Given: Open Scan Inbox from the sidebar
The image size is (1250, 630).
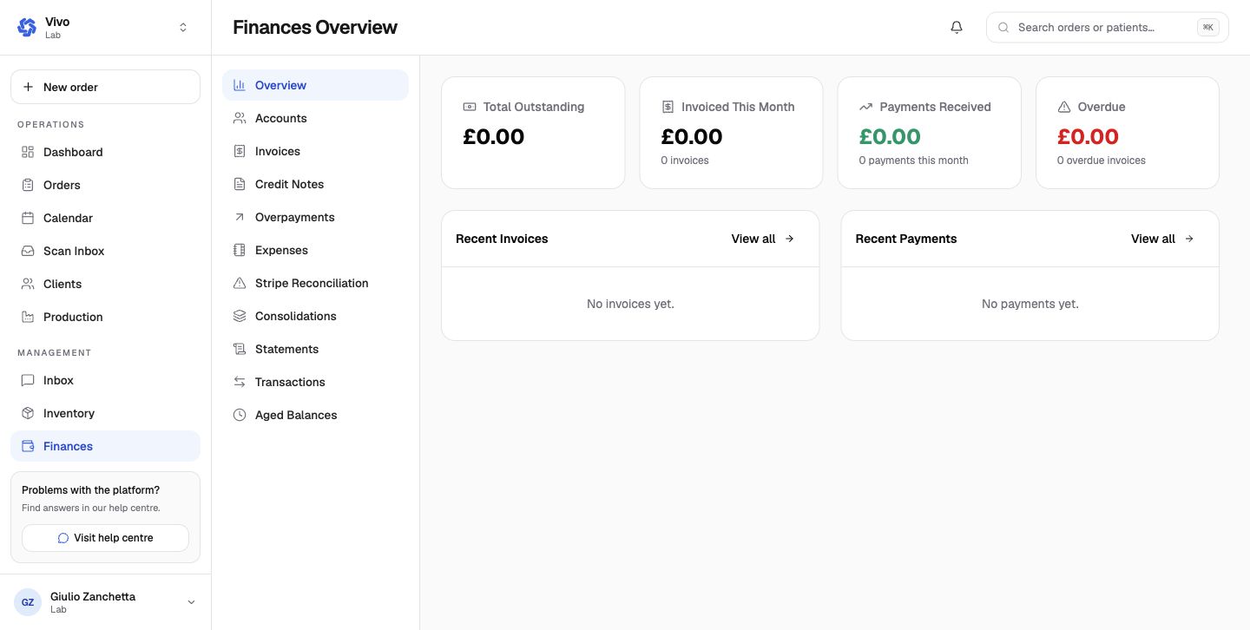Looking at the screenshot, I should click(x=105, y=251).
